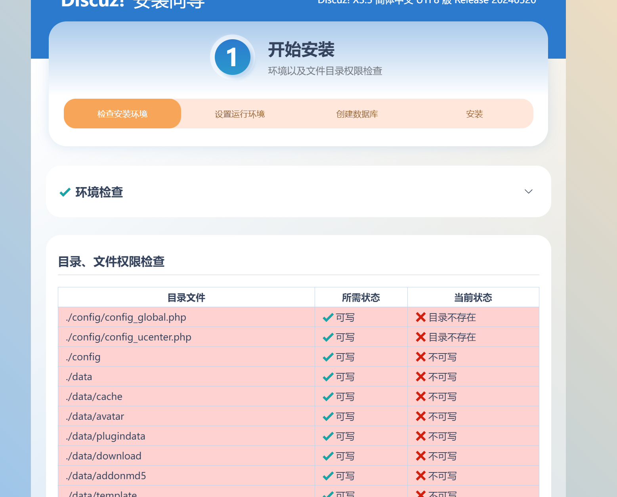Click red X icon in ./data/addonmd5 row

[421, 476]
